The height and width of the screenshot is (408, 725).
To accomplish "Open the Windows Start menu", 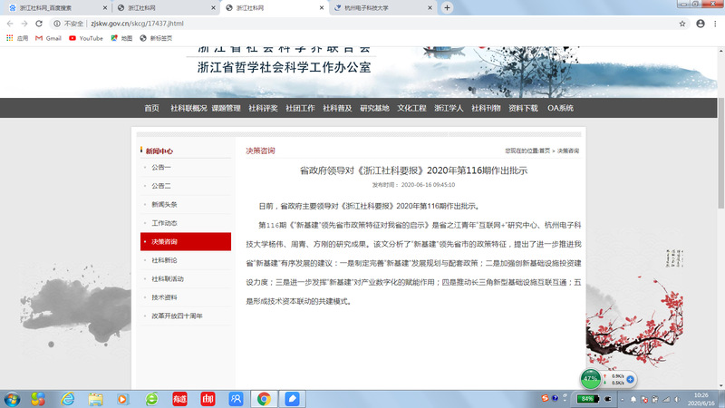I will [13, 398].
